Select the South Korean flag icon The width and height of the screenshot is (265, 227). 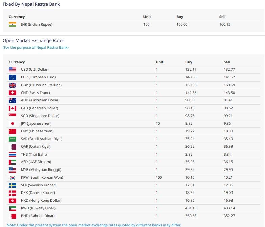tap(13, 177)
